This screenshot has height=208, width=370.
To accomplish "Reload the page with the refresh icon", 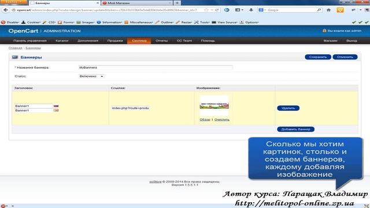I will 217,10.
